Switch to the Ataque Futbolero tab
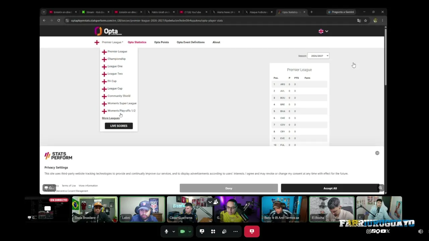The height and width of the screenshot is (241, 429). click(258, 12)
